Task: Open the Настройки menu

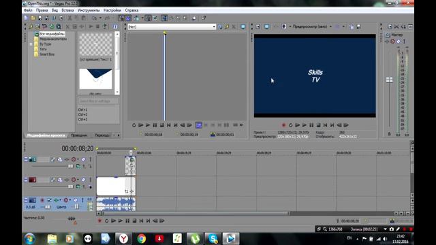Action: [x=112, y=10]
